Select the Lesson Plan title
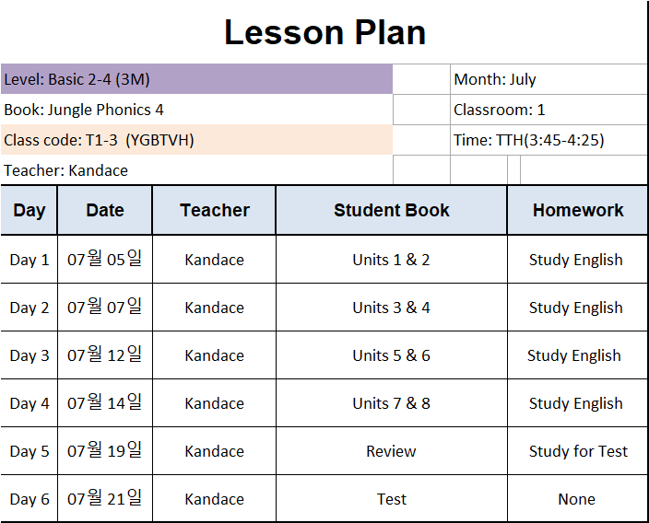Image resolution: width=649 pixels, height=523 pixels. point(324,32)
